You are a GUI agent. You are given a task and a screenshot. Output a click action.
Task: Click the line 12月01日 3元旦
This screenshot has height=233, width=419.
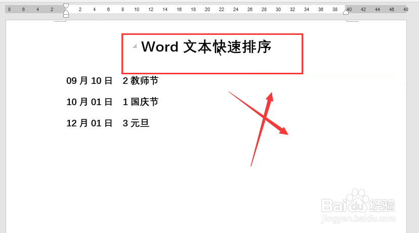click(108, 123)
